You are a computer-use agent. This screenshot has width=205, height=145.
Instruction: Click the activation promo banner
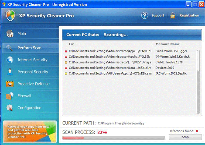pyautogui.click(x=30, y=131)
